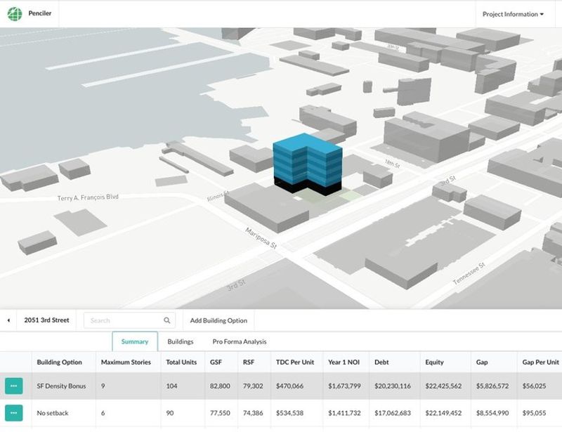Click the Total Units column header
The image size is (562, 432).
(182, 362)
